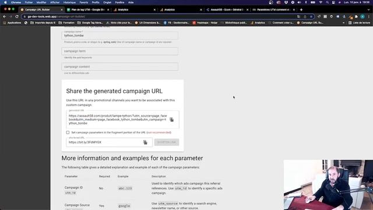The height and width of the screenshot is (210, 373).
Task: Open the Applications bookmark shortcut
Action: [12, 23]
